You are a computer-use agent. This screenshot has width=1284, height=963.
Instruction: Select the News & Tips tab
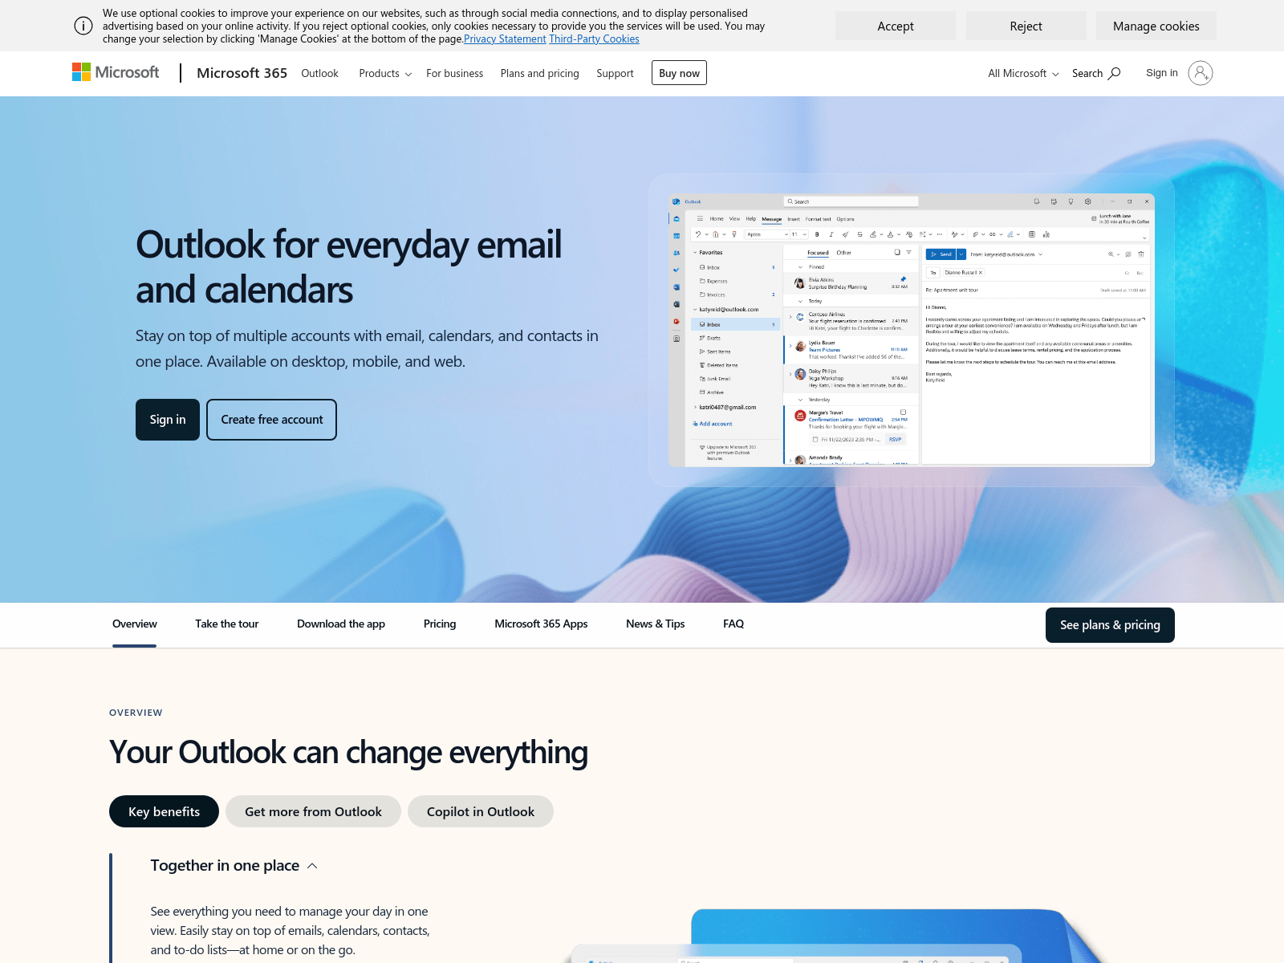coord(655,624)
